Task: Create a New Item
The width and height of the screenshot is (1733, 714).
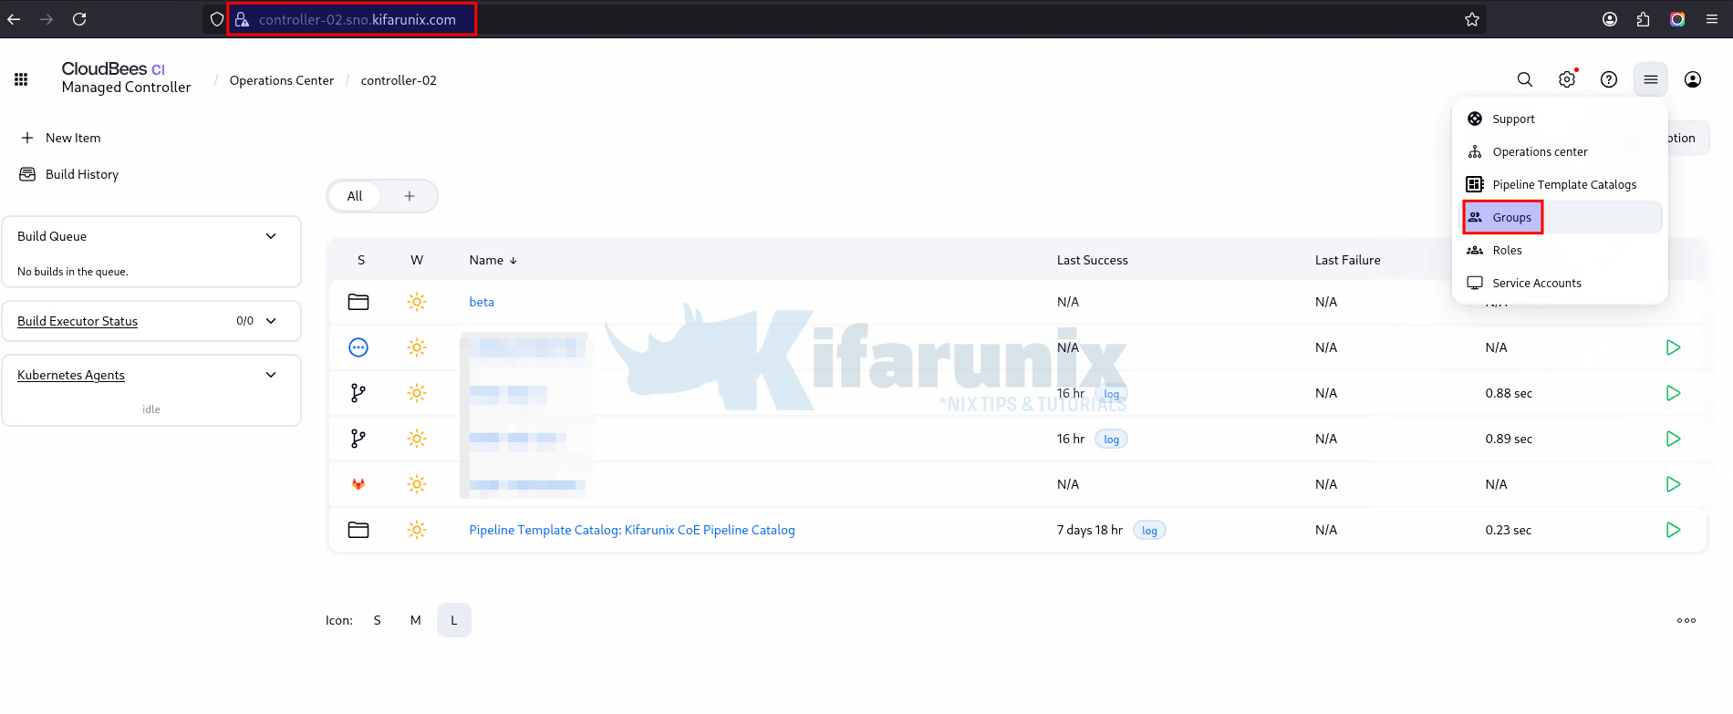Action: (x=61, y=138)
